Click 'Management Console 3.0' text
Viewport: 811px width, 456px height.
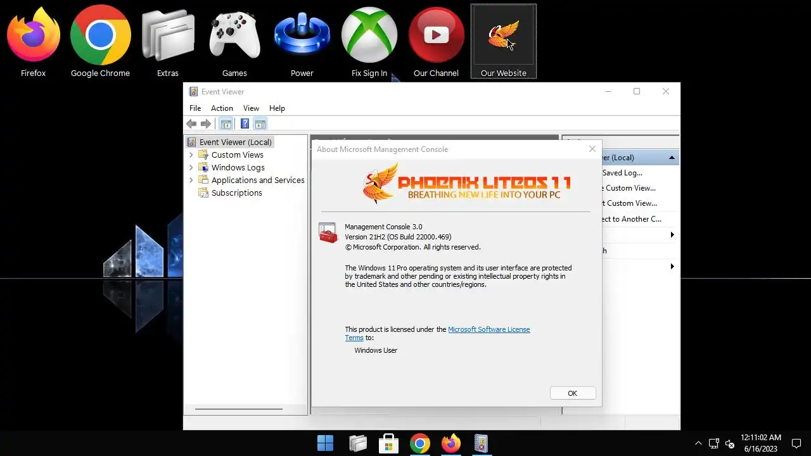(383, 227)
